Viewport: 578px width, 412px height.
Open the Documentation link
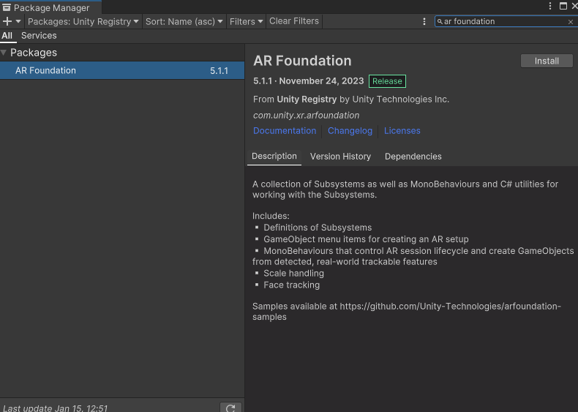click(x=285, y=130)
